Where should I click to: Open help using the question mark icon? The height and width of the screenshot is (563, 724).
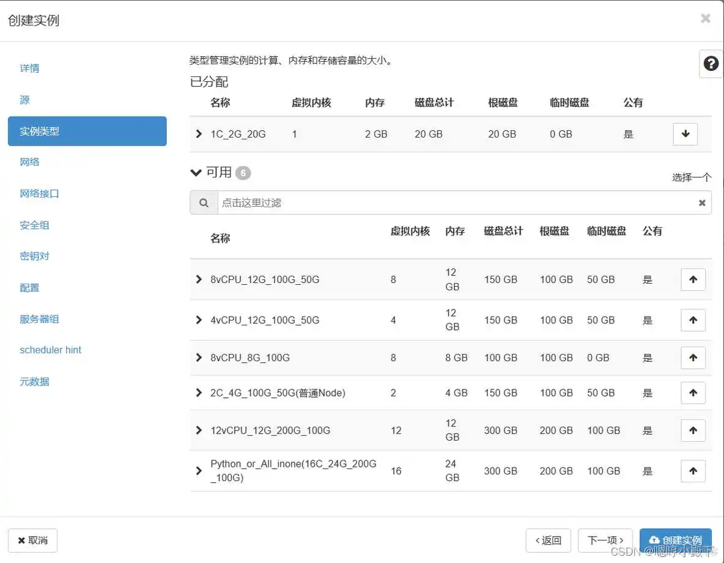pos(711,64)
